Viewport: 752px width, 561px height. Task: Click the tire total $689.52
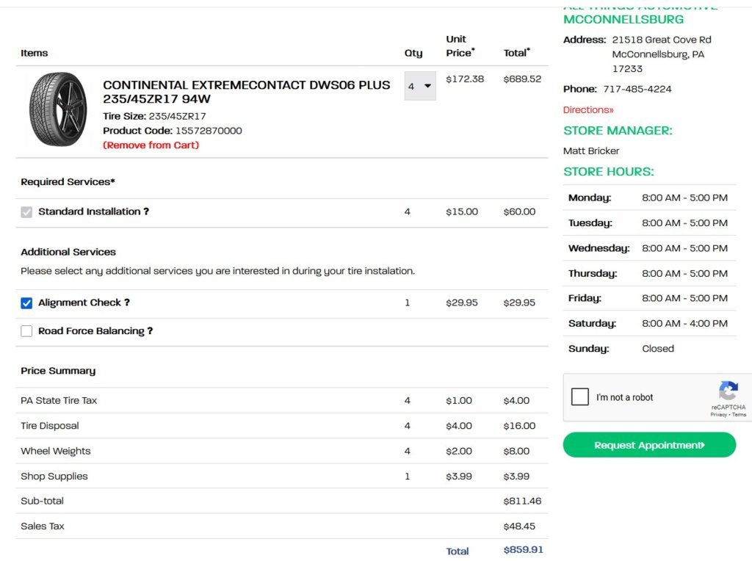522,79
